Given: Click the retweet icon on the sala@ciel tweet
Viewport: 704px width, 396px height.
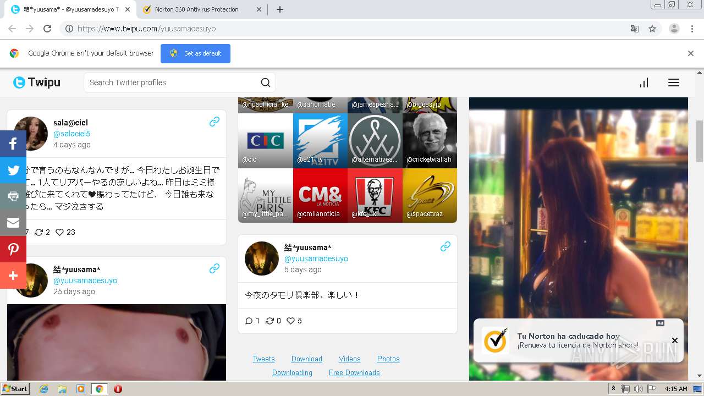Looking at the screenshot, I should click(x=38, y=232).
